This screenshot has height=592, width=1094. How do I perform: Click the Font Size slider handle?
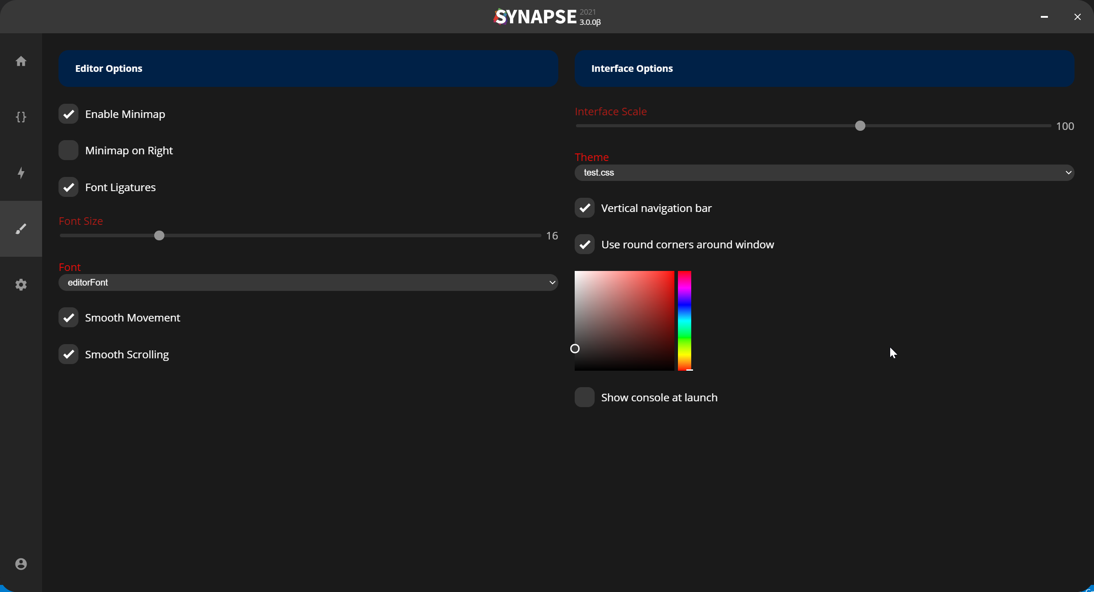click(x=159, y=235)
